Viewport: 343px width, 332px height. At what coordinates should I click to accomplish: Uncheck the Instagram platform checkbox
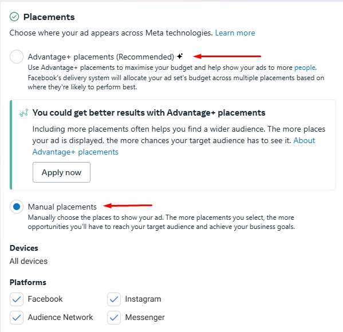[x=114, y=299]
